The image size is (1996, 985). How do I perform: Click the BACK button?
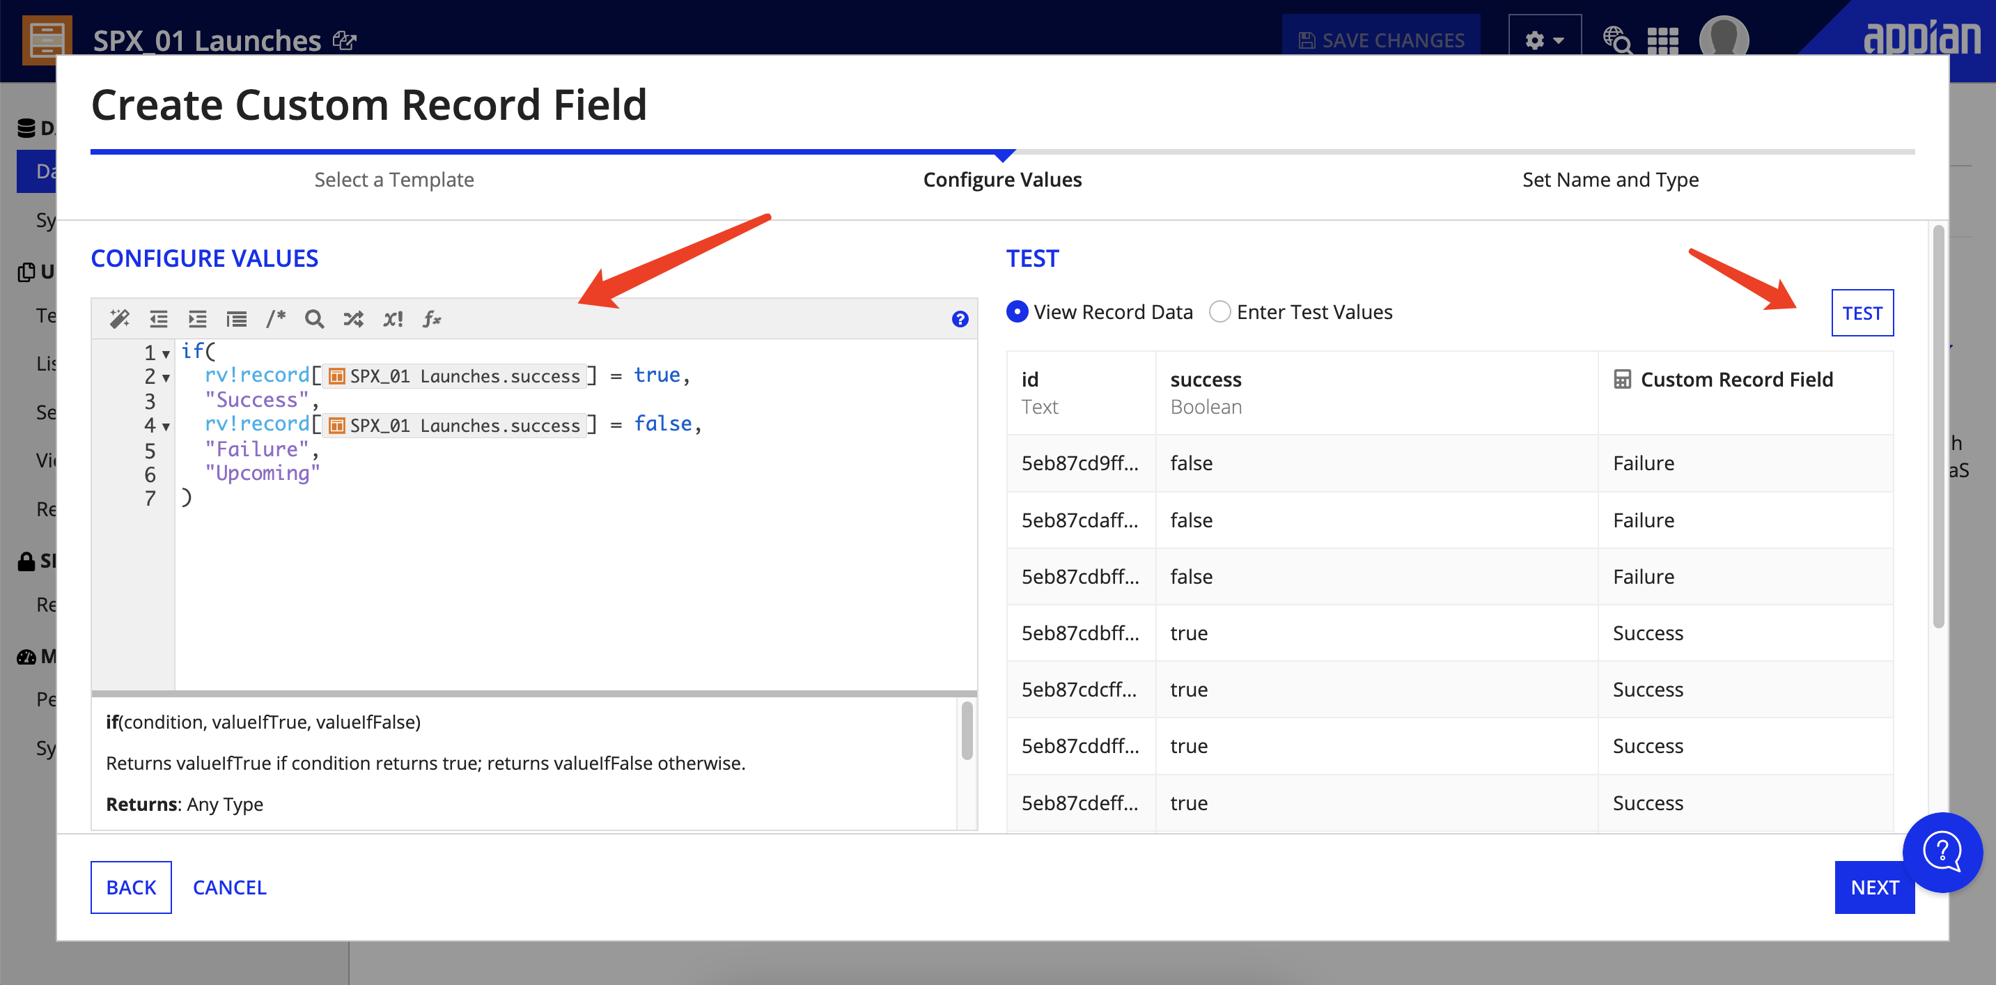click(131, 887)
